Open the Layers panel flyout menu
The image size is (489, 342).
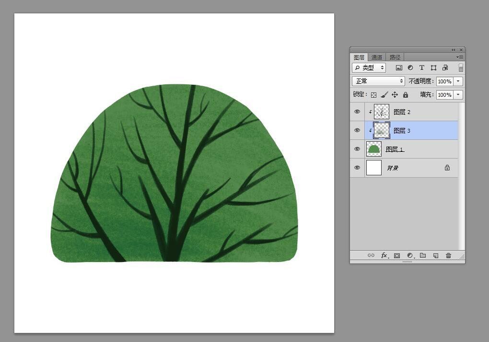coord(460,57)
